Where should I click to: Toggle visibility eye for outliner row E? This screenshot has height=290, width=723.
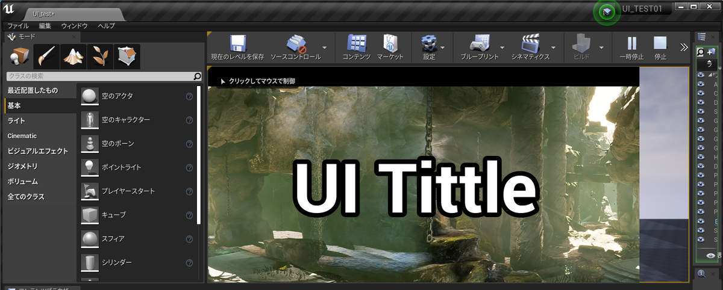pos(701,221)
